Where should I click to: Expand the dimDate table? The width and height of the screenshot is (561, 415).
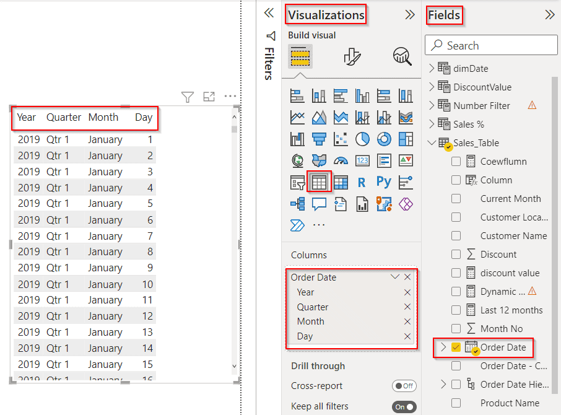click(432, 68)
